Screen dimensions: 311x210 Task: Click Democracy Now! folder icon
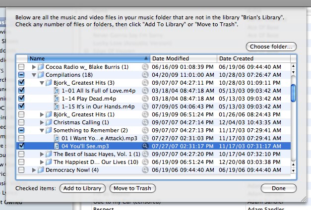pos(41,170)
